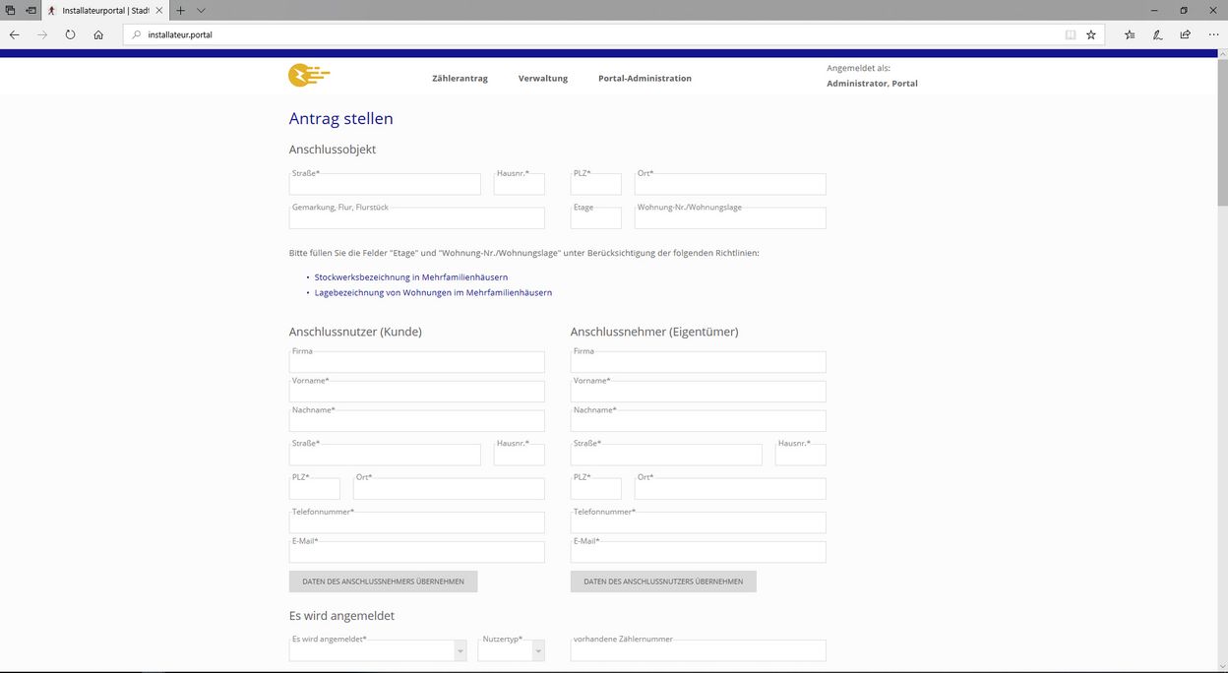This screenshot has width=1228, height=673.
Task: Focus the Anschlussnutzer Nachname field
Action: (x=416, y=421)
